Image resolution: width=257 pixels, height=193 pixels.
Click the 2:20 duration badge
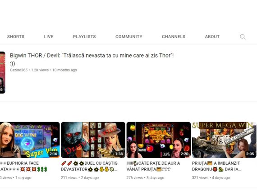[184, 154]
